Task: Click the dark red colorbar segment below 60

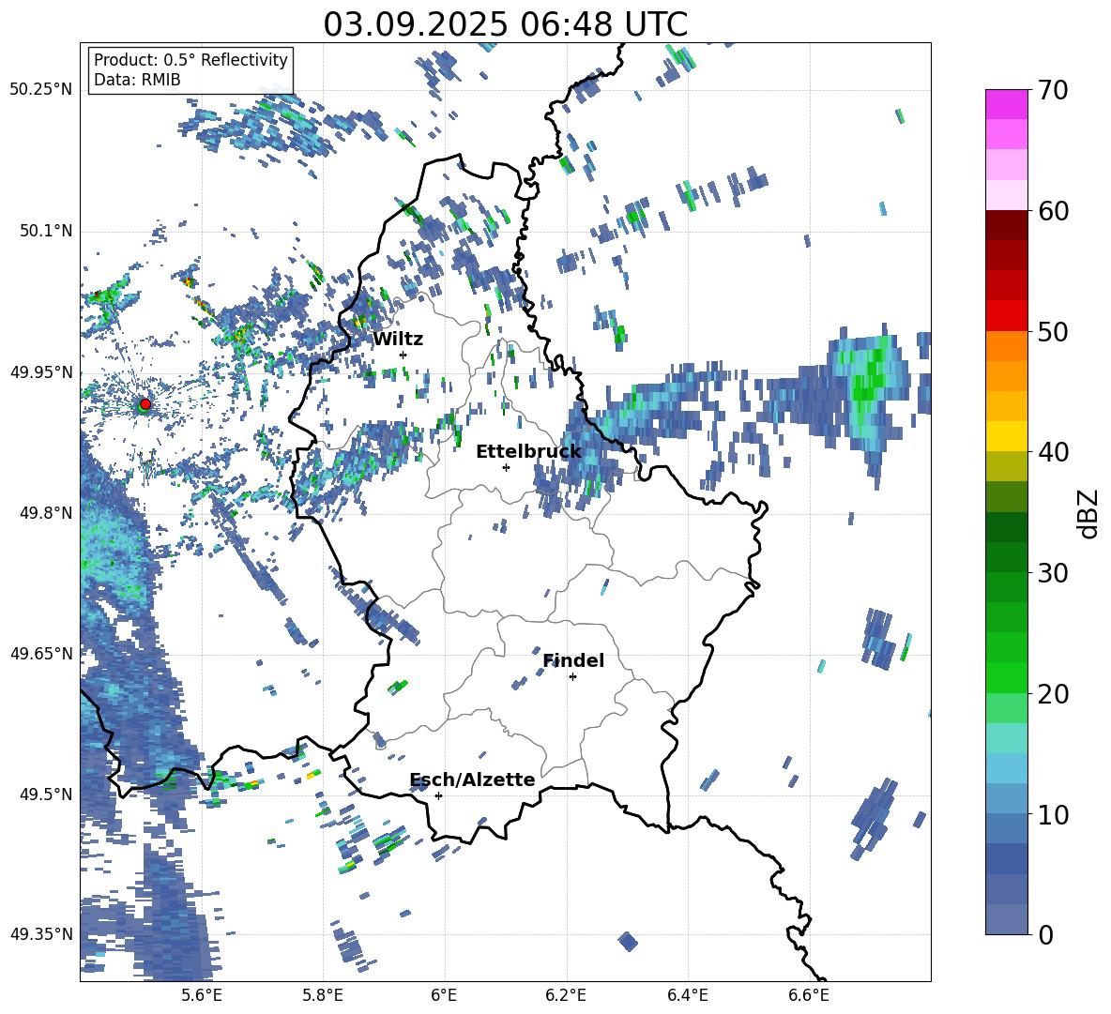Action: point(1006,225)
